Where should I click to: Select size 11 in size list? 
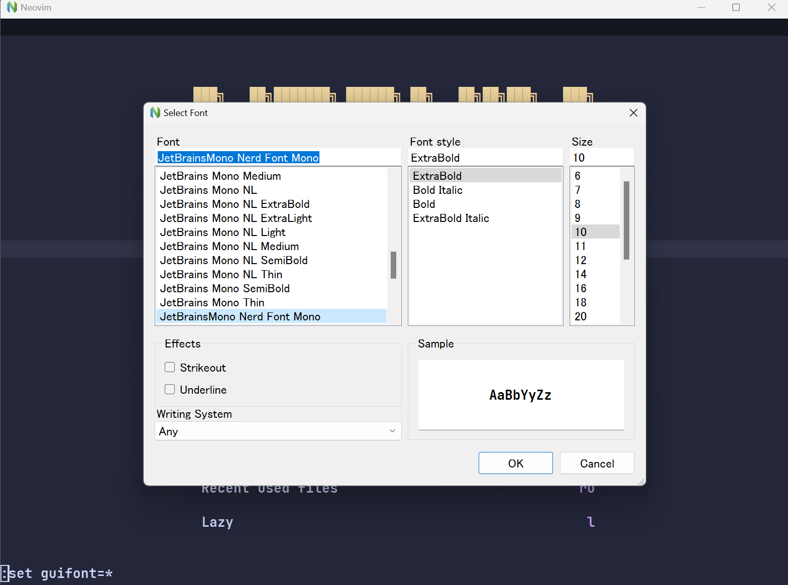(596, 247)
